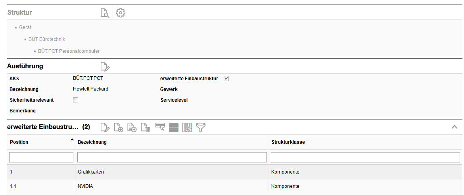
Task: Toggle the table filter funnel
Action: (x=201, y=127)
